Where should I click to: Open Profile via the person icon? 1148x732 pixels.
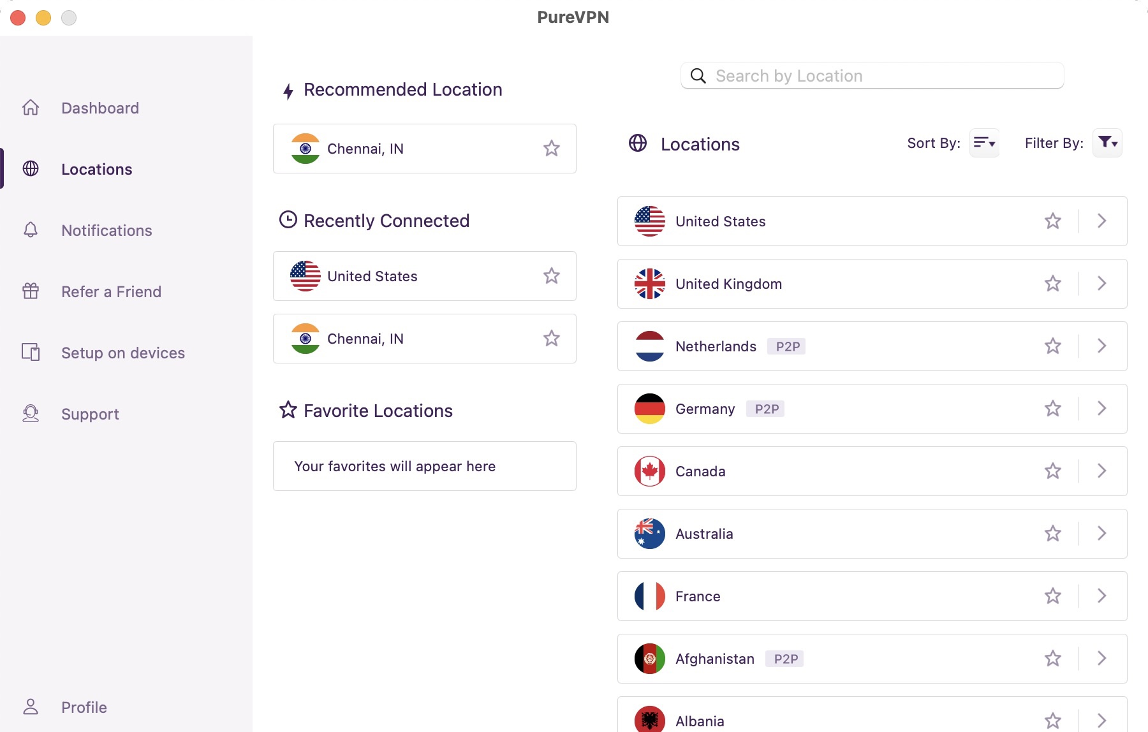(30, 706)
